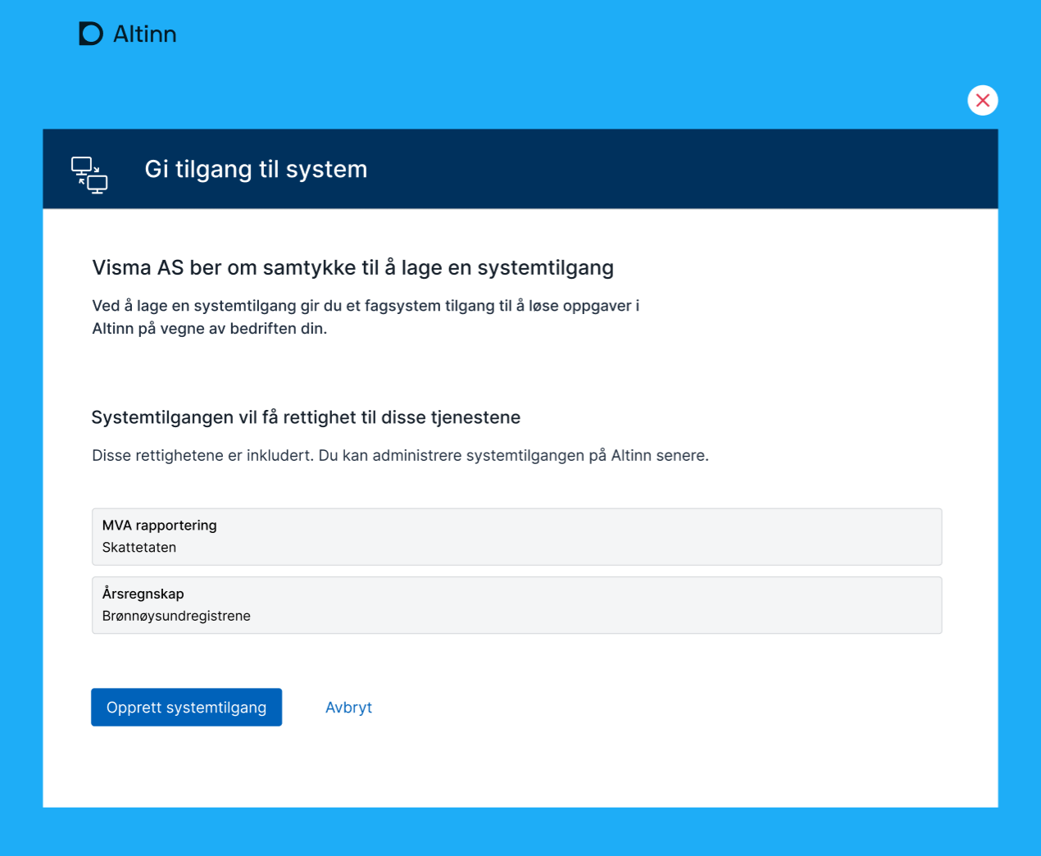Viewport: 1041px width, 856px height.
Task: Select the MVA rapportering service title
Action: 160,526
